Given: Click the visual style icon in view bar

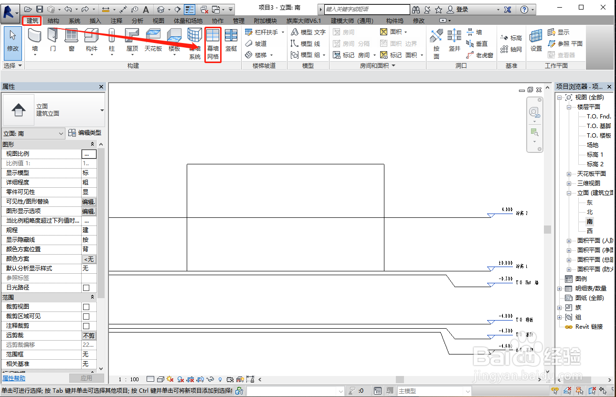Looking at the screenshot, I should point(160,379).
